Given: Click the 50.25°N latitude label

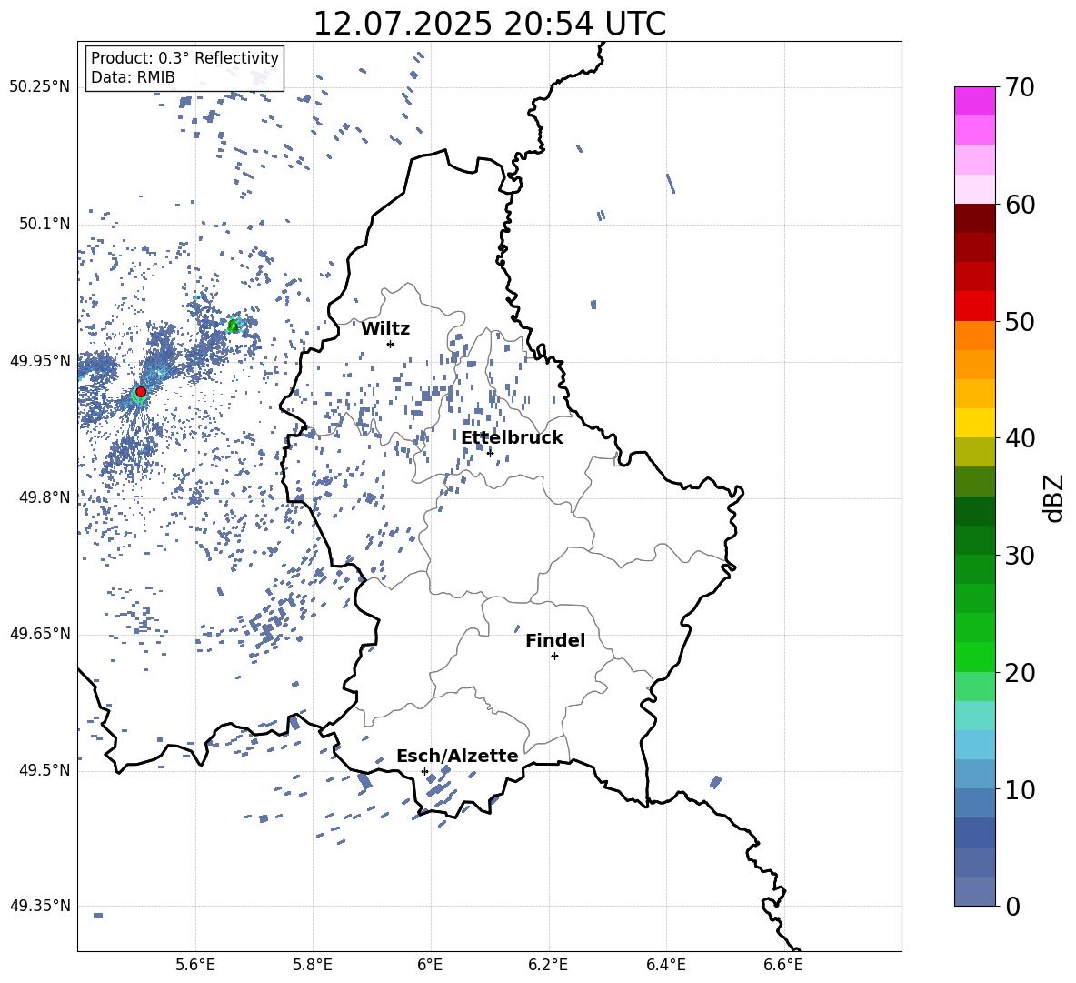Looking at the screenshot, I should click(x=40, y=87).
